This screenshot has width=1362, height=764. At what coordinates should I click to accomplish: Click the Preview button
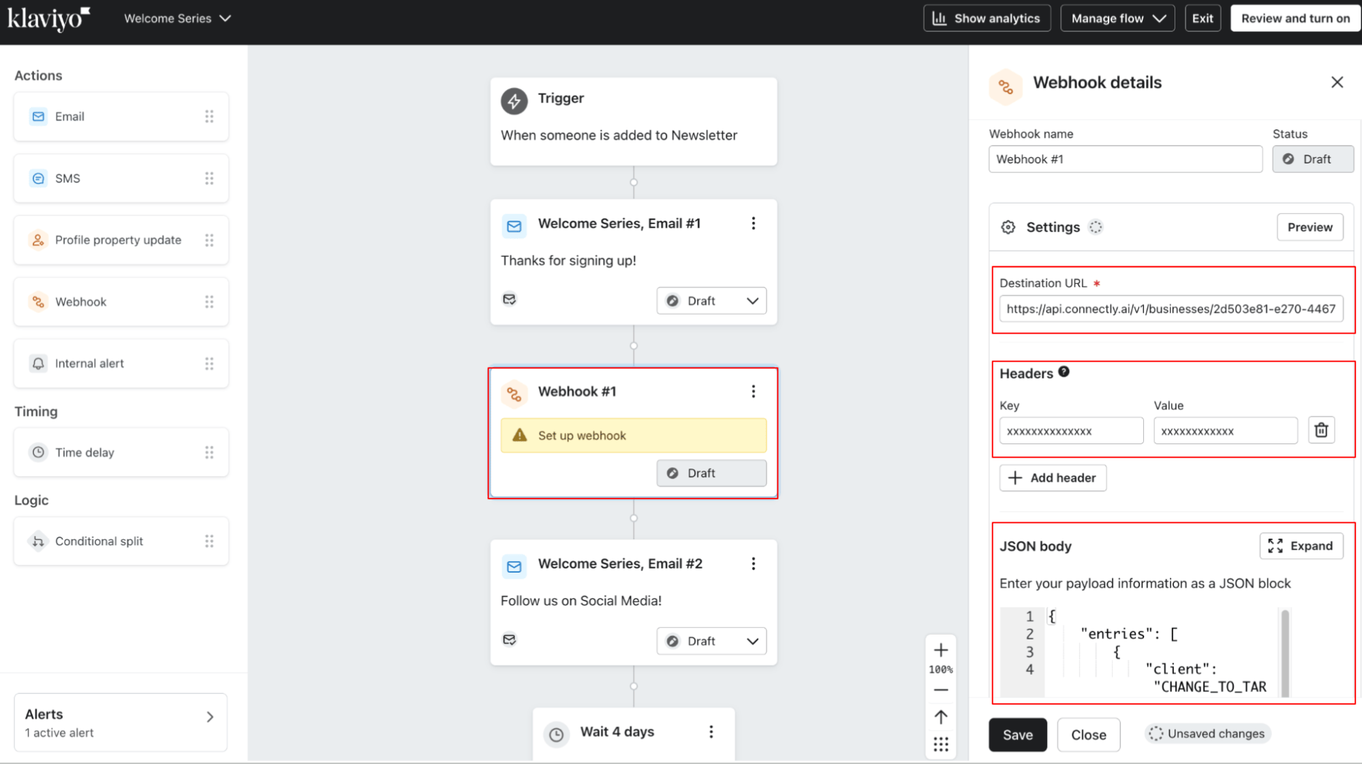pos(1310,227)
